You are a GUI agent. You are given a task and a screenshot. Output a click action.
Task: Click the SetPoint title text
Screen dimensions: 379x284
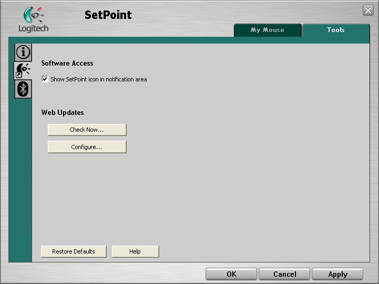[108, 15]
